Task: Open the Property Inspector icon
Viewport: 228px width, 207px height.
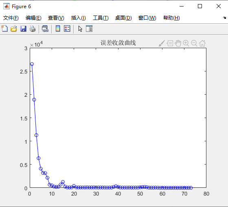Action: coord(89,29)
